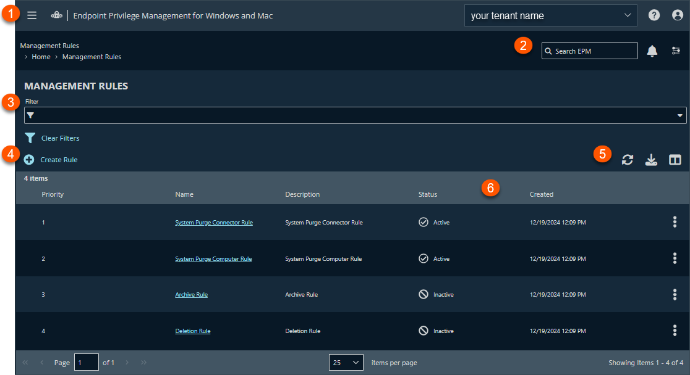690x375 pixels.
Task: Open the notifications bell icon
Action: pos(652,51)
